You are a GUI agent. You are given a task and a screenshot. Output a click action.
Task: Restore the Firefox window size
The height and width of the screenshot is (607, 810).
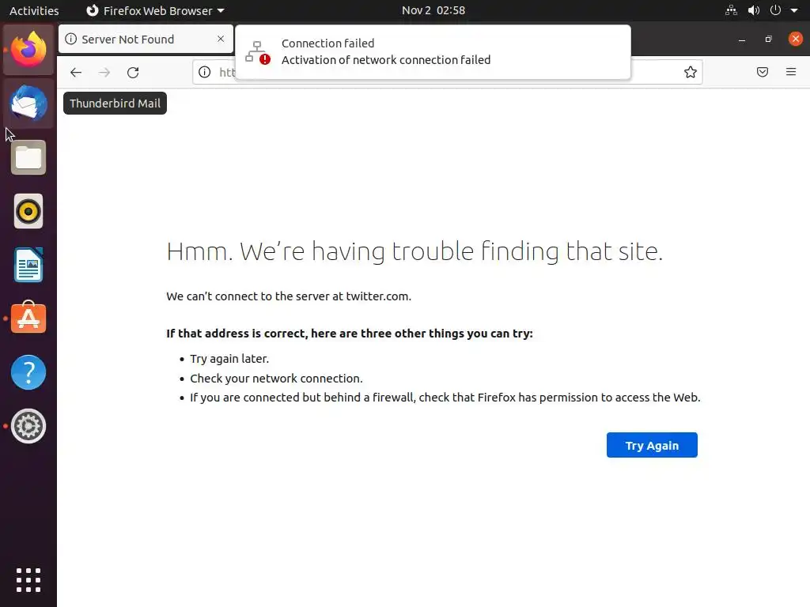768,40
